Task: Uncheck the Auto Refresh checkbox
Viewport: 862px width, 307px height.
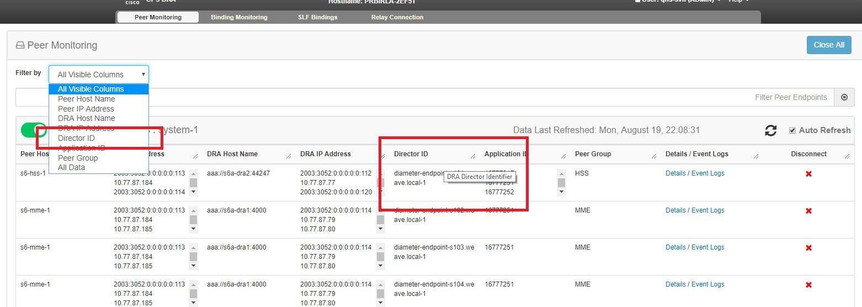Action: [792, 130]
